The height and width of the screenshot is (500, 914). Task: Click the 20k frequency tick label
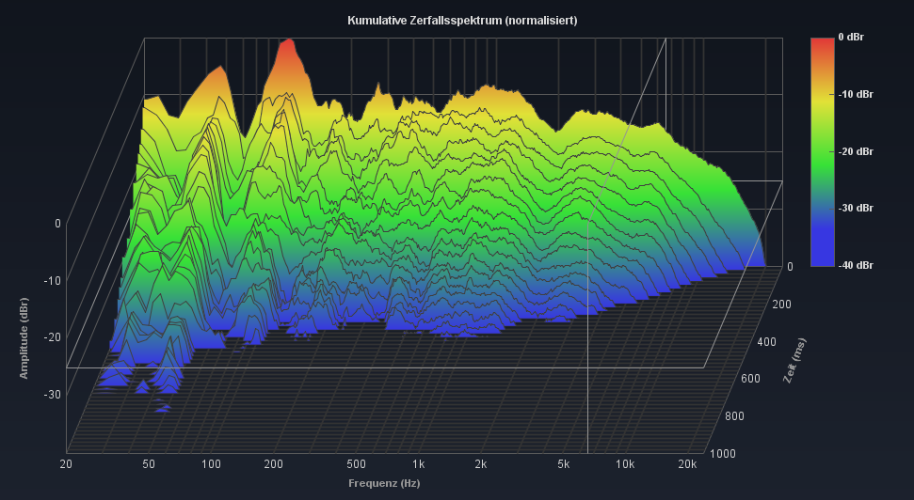[x=687, y=464]
